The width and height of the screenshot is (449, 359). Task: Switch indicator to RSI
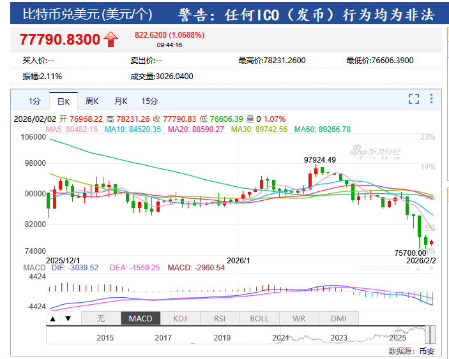point(220,318)
